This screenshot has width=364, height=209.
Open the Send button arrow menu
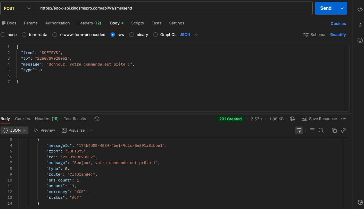pos(342,8)
